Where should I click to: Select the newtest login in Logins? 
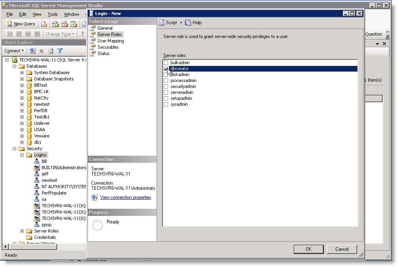point(49,180)
